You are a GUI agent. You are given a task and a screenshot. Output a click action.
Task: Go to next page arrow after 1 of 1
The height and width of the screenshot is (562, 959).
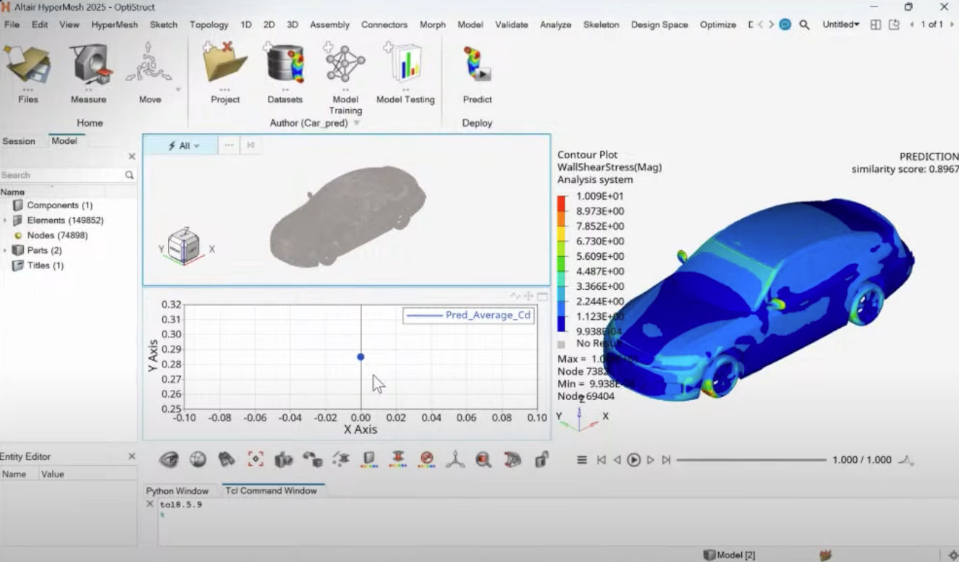952,25
